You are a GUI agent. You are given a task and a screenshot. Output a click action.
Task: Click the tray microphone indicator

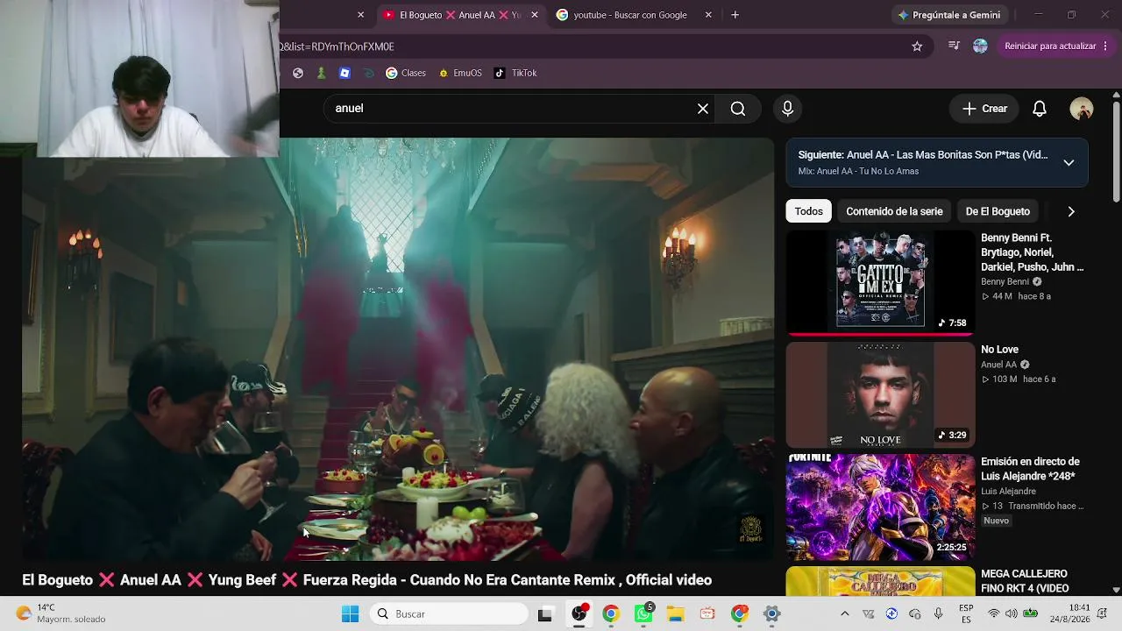coord(938,613)
